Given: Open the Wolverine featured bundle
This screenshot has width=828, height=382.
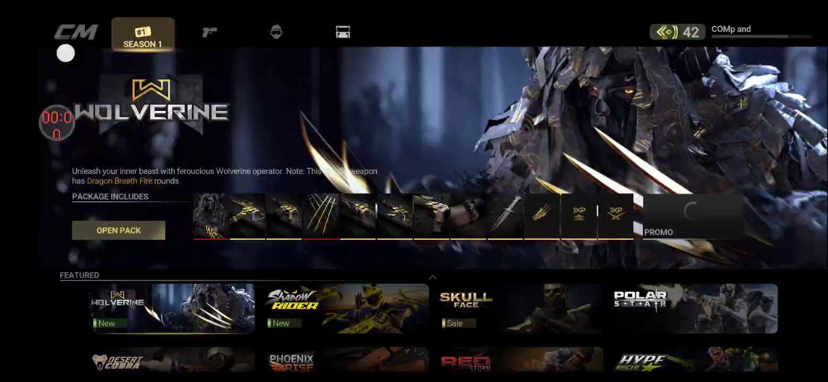Looking at the screenshot, I should [172, 308].
